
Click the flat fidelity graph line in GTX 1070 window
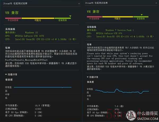[43, 87]
